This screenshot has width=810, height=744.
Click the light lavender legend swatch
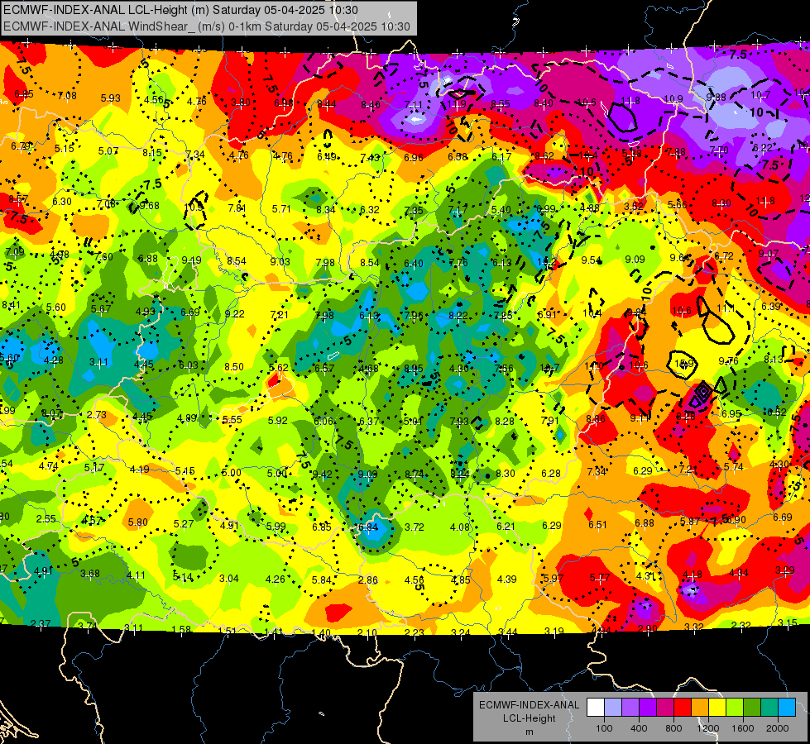pos(613,708)
